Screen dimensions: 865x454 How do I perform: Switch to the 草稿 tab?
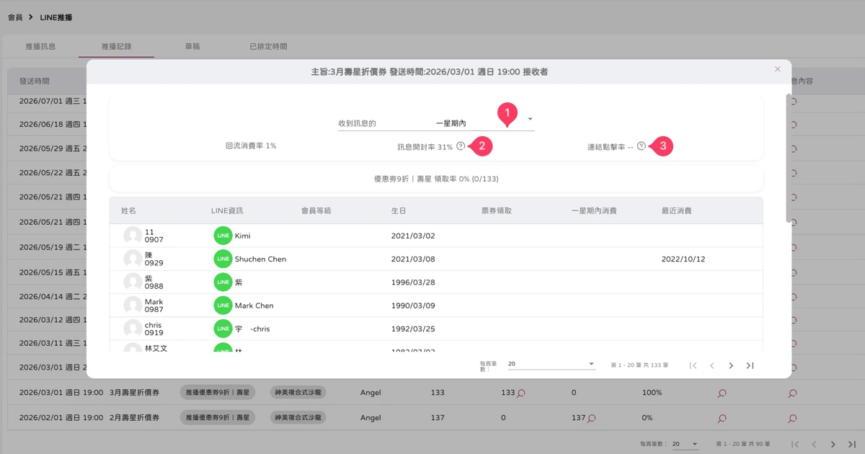192,46
